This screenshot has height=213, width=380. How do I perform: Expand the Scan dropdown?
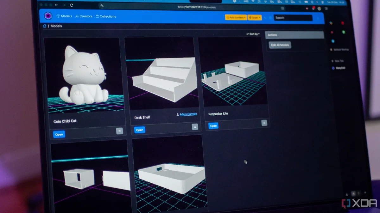pos(255,18)
